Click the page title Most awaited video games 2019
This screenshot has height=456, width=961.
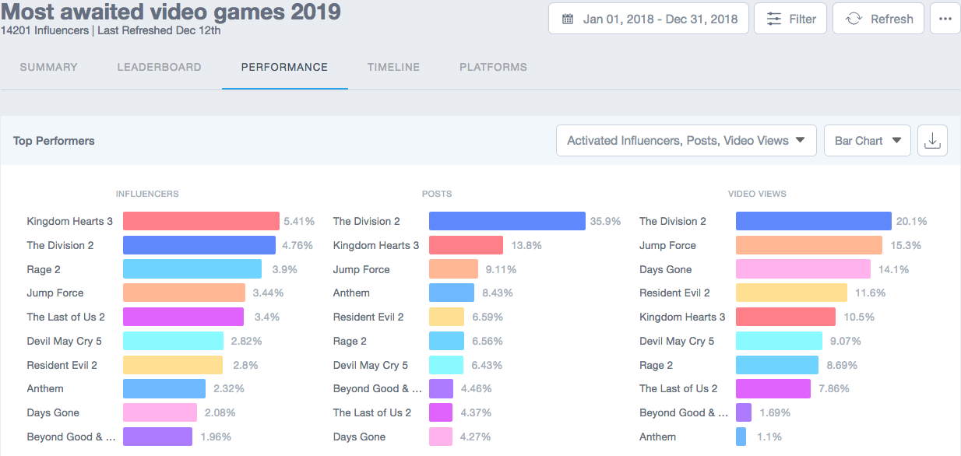tap(171, 12)
